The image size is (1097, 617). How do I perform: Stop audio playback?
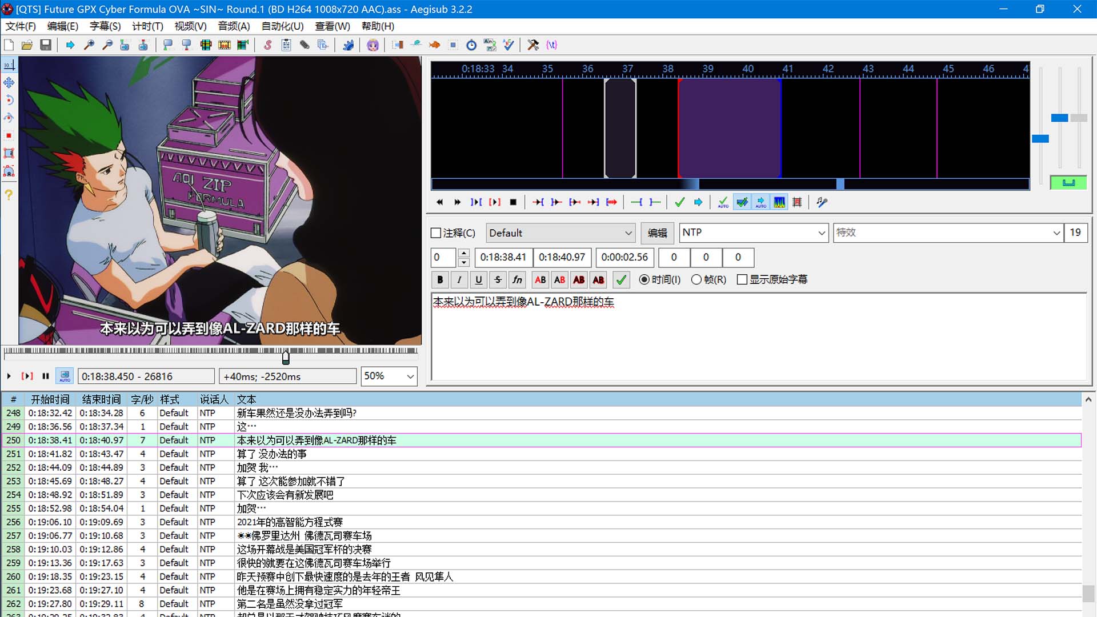pos(513,202)
